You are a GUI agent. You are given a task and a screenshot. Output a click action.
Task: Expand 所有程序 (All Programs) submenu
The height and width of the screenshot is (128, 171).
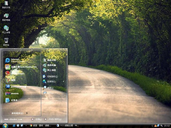tap(19, 113)
